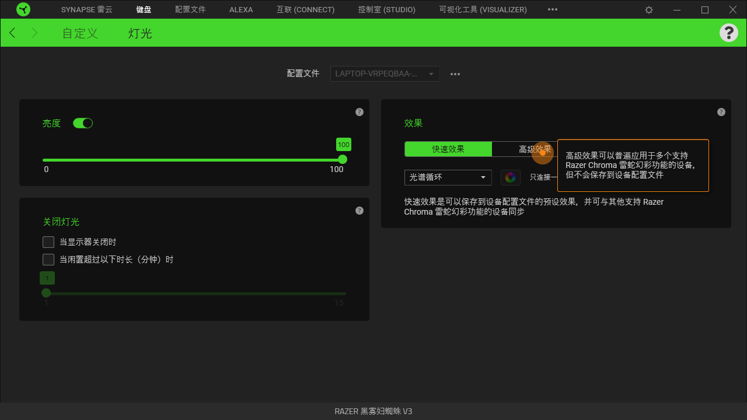Open the settings gear icon
This screenshot has width=747, height=420.
[x=649, y=10]
